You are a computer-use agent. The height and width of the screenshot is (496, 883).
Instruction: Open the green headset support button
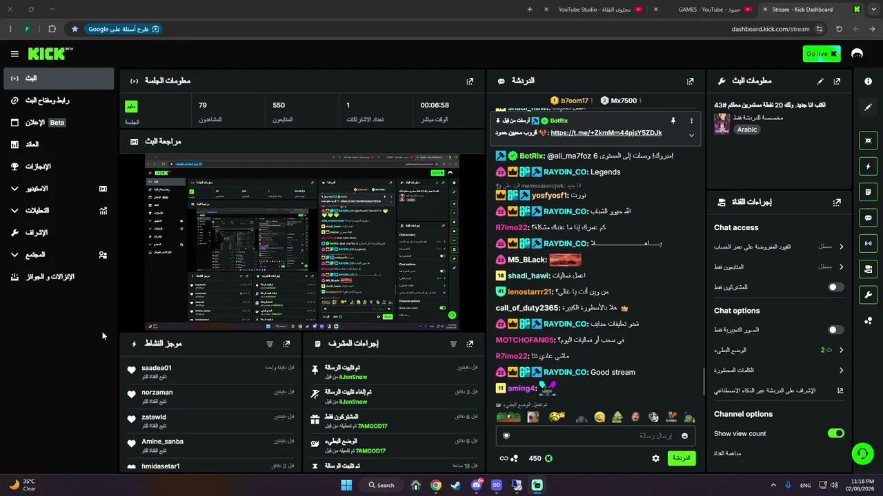tap(862, 453)
